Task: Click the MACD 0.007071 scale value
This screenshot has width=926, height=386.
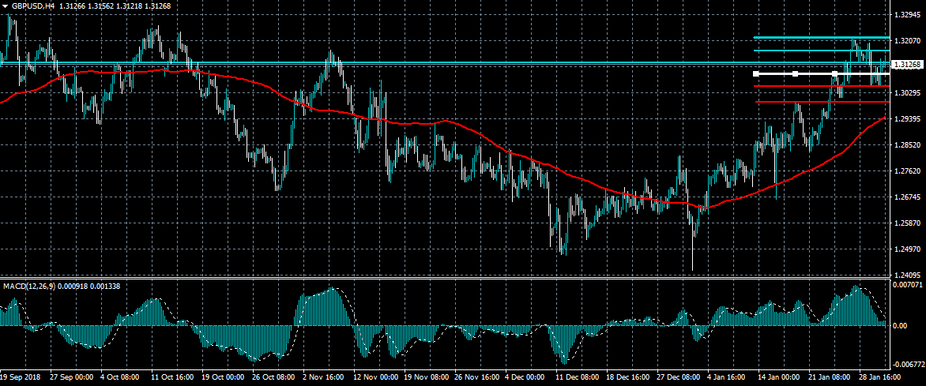Action: (x=907, y=283)
